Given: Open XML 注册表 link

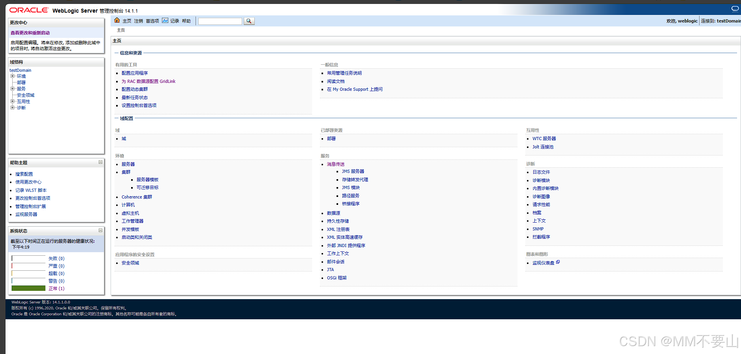Looking at the screenshot, I should click(338, 229).
